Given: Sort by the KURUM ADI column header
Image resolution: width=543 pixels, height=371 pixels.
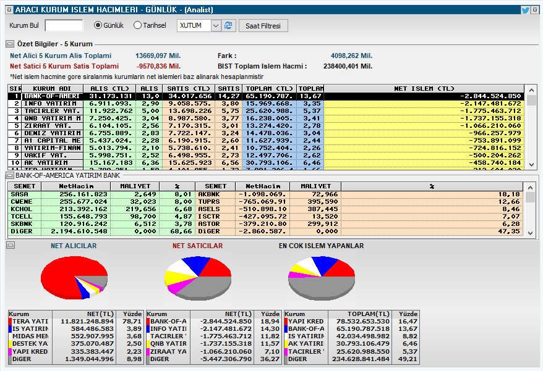Looking at the screenshot, I should (52, 88).
